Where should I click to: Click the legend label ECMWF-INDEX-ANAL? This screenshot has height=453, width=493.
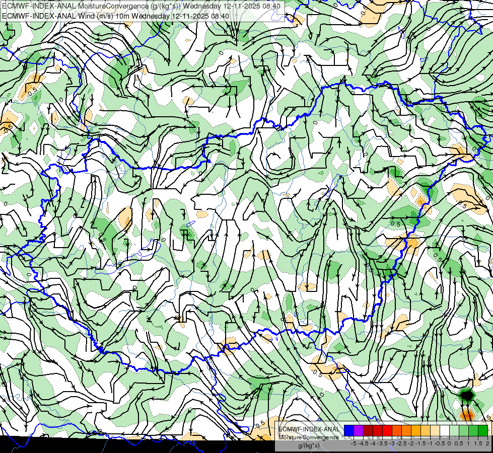point(309,429)
